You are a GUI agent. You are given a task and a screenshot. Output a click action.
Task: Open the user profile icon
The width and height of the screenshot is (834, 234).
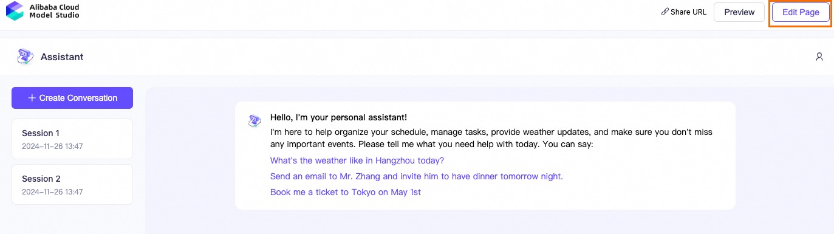coord(819,57)
